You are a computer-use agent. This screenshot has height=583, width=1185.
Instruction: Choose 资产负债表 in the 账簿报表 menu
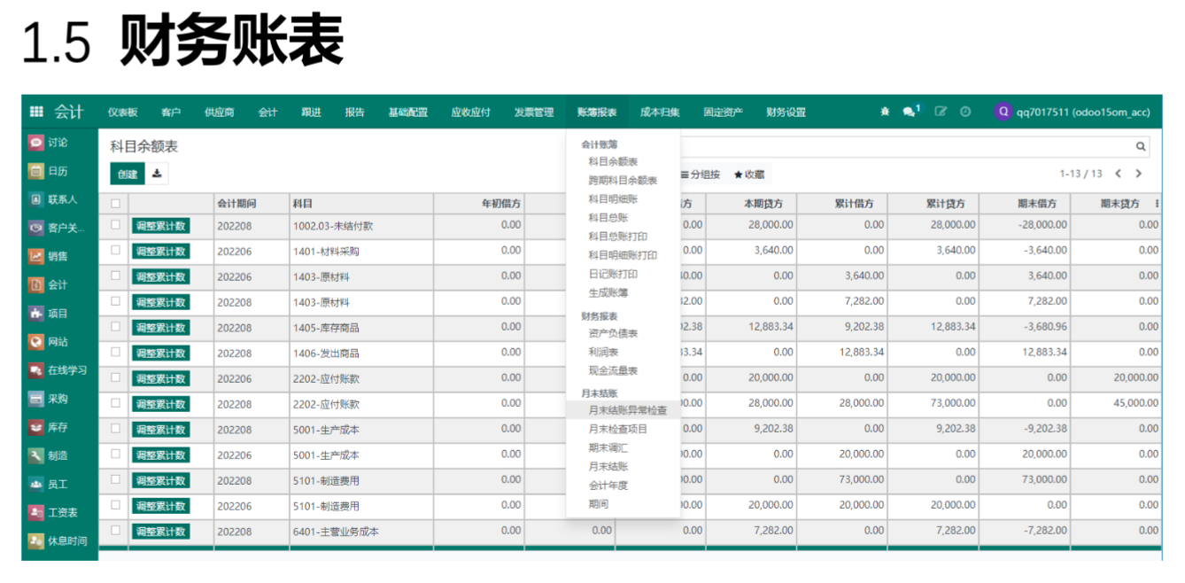coord(613,334)
